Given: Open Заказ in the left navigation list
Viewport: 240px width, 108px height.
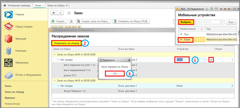Looking at the screenshot, I should click(x=8, y=86).
